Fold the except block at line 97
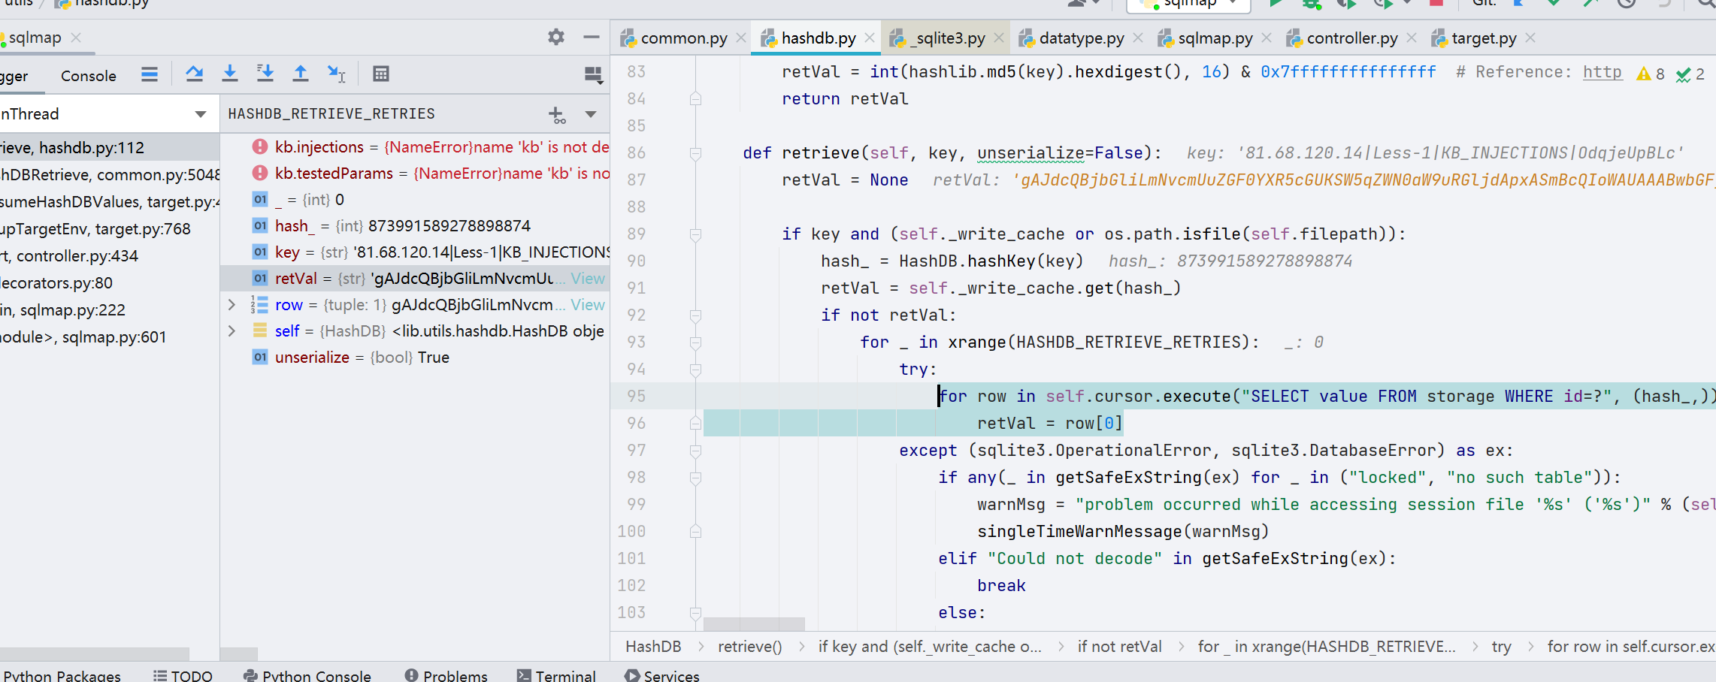 coord(695,451)
